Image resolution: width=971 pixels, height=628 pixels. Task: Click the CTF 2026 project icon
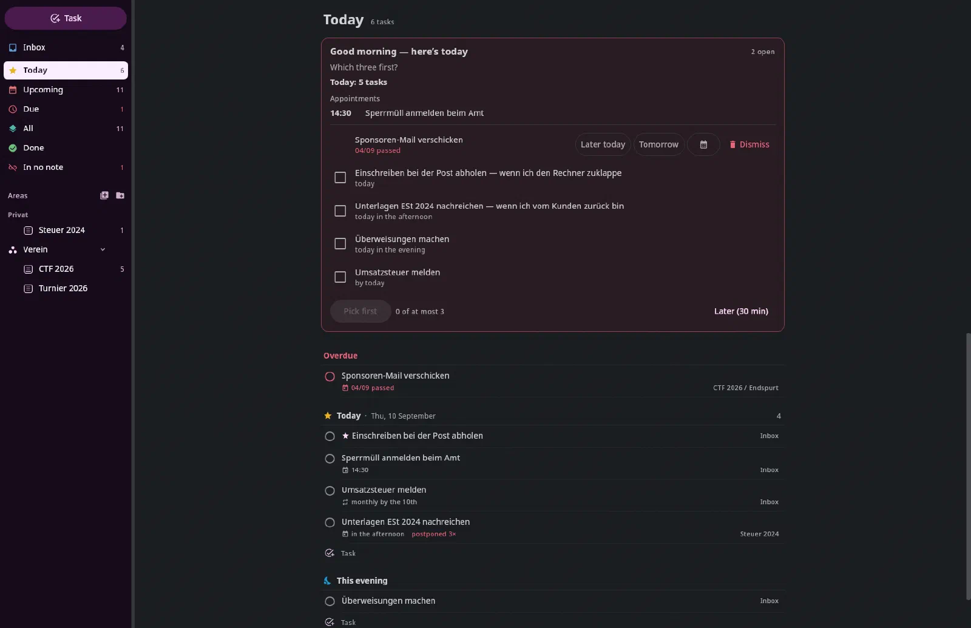click(x=28, y=269)
